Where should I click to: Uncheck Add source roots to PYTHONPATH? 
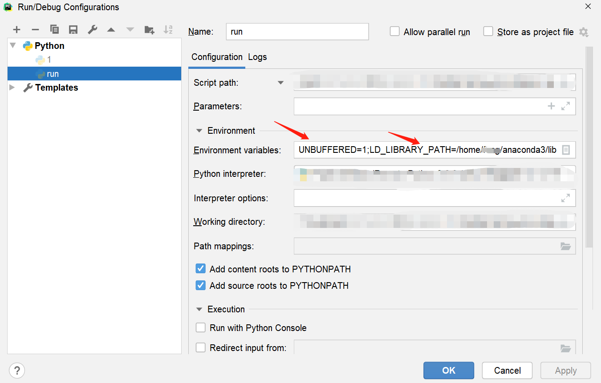pos(201,285)
